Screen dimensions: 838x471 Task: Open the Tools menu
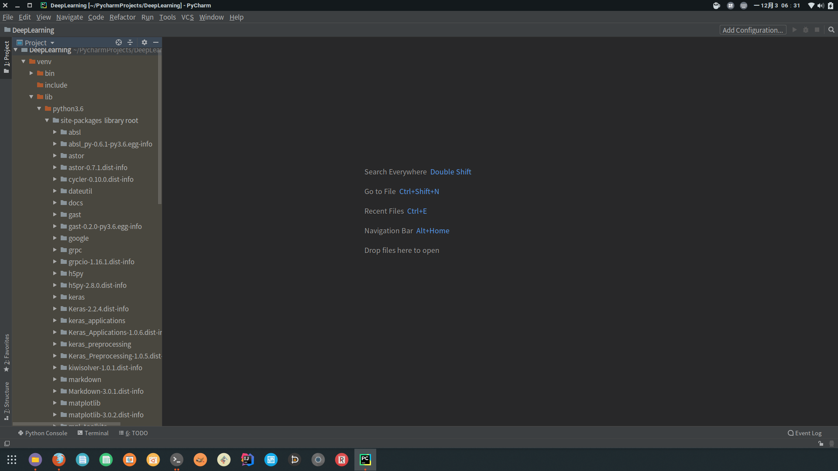[x=168, y=17]
